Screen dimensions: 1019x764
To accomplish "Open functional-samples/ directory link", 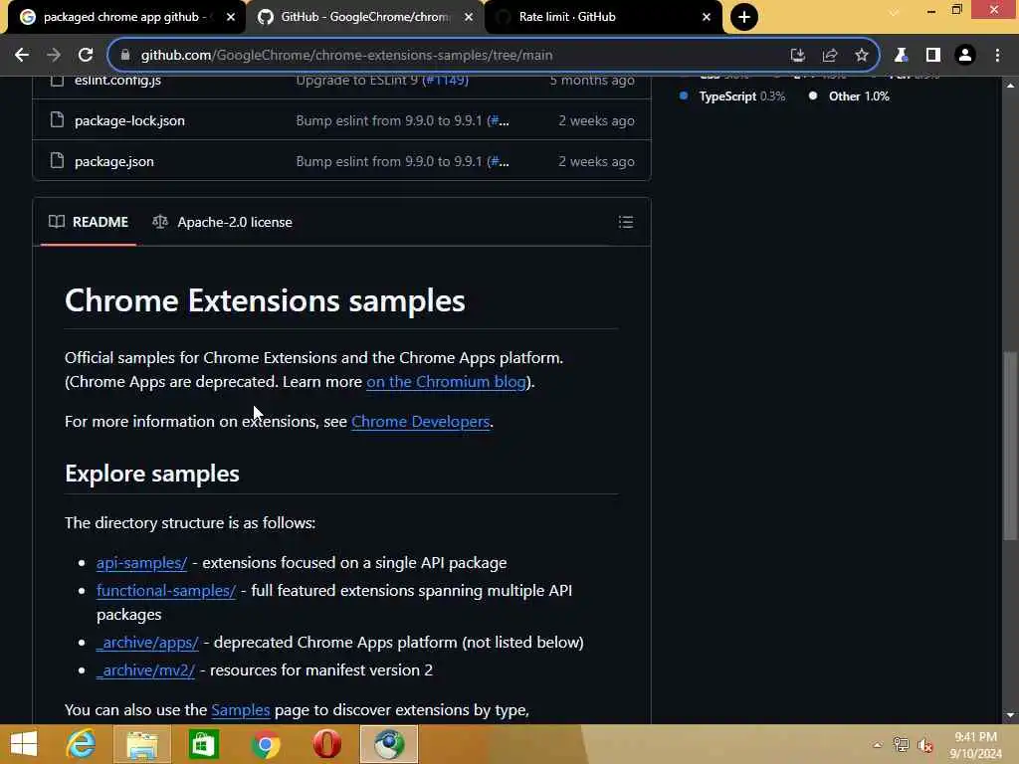I will [x=166, y=591].
